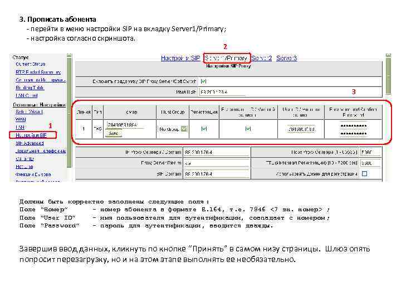This screenshot has height=301, width=401.
Task: Open the WAN settings link
Action: [x=21, y=119]
